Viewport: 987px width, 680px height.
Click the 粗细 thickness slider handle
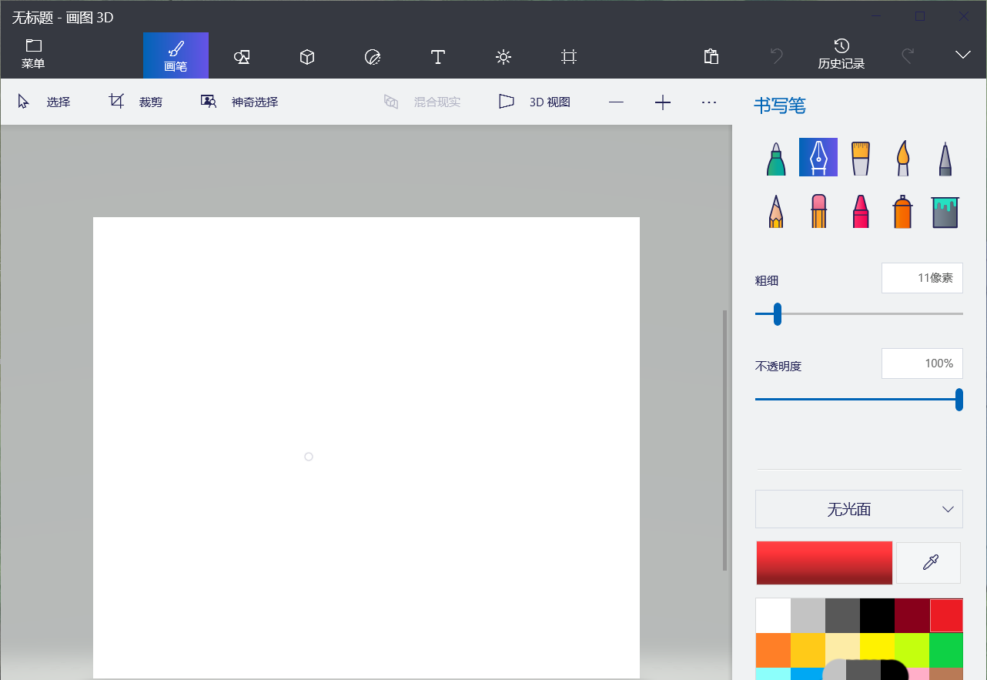coord(778,313)
